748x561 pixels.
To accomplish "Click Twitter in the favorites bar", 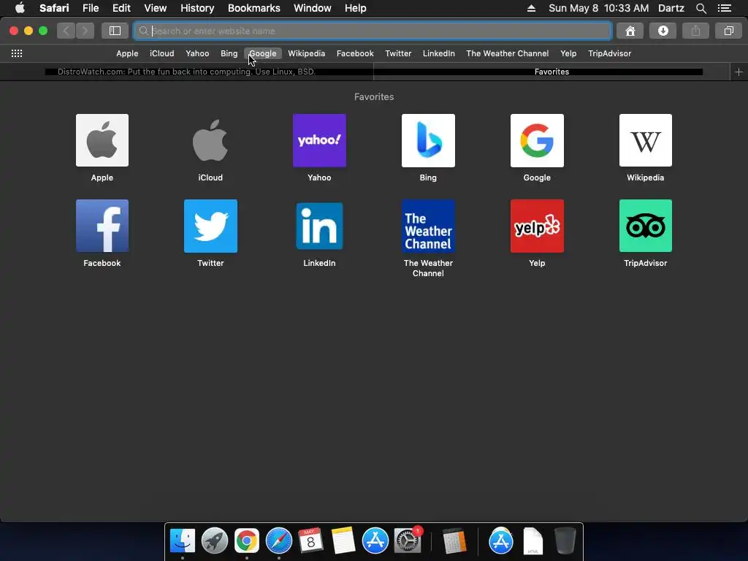I will (398, 53).
